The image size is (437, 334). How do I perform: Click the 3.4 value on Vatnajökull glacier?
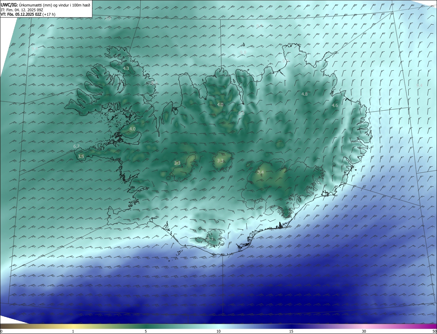tap(260, 172)
